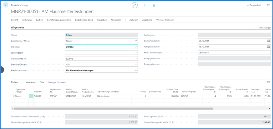Open the Navigieren menu
This screenshot has width=273, height=129.
point(116,20)
